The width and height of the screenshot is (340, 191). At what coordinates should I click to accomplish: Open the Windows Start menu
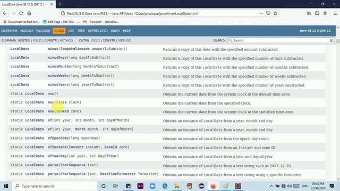6,186
